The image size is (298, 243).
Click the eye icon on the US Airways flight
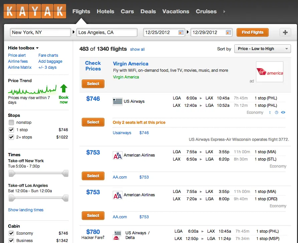tap(283, 112)
